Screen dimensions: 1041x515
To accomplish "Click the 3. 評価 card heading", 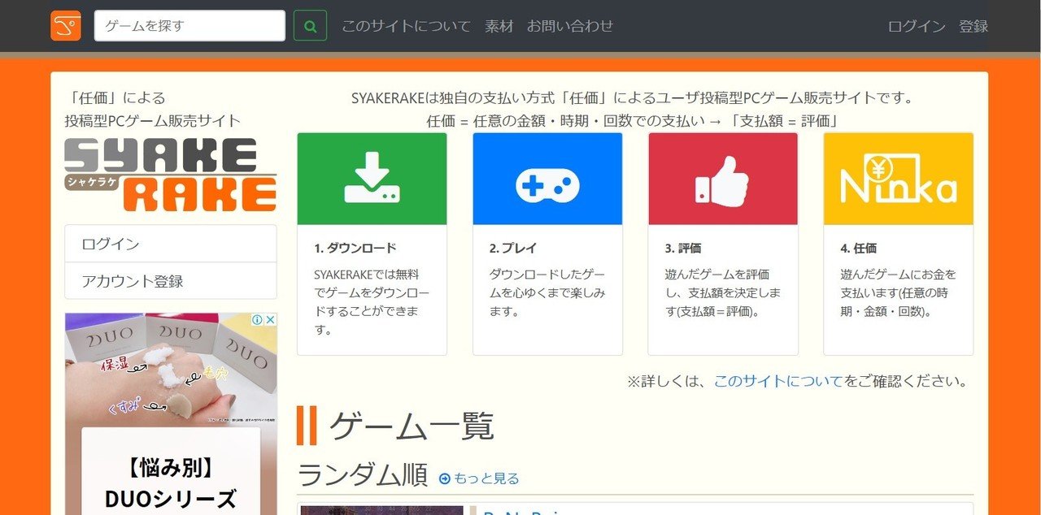I will tap(683, 248).
